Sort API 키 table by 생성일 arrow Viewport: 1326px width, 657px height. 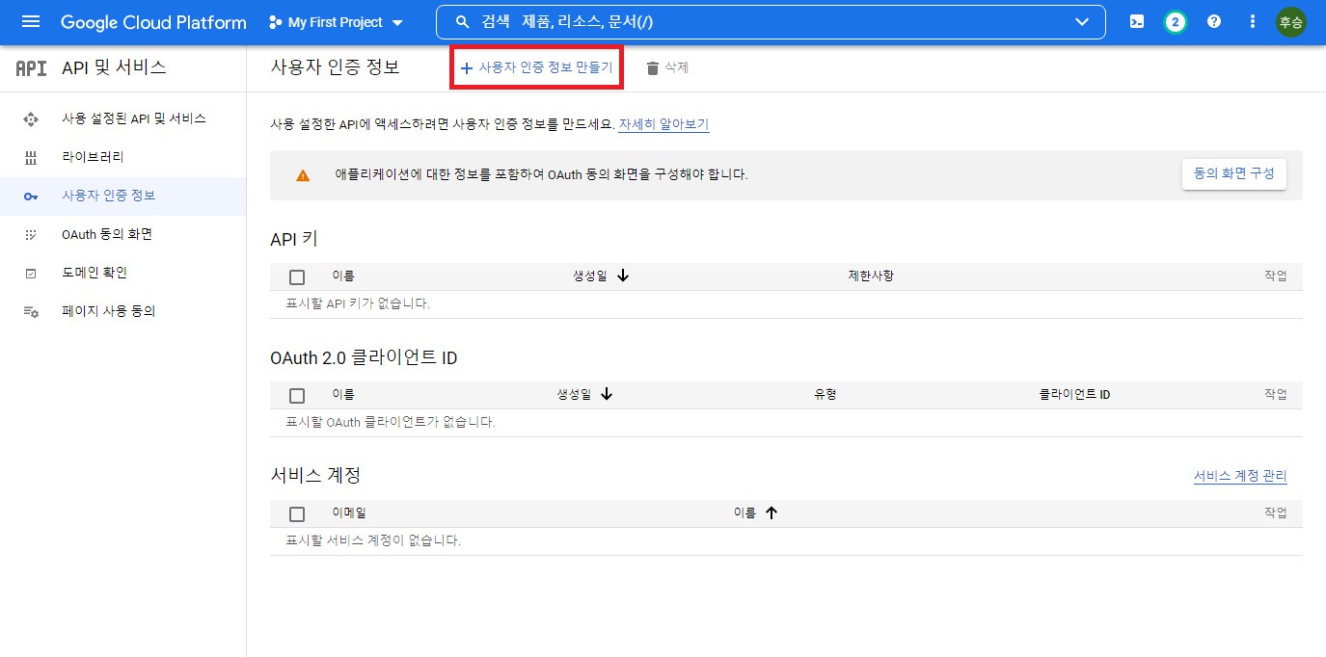point(623,276)
